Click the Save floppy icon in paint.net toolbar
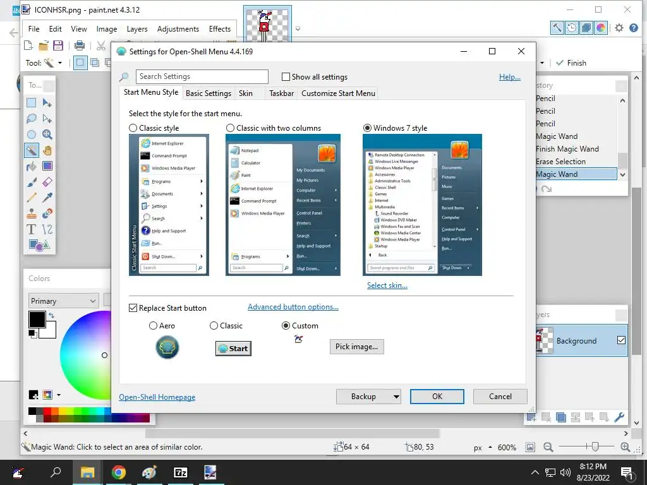 tap(58, 45)
